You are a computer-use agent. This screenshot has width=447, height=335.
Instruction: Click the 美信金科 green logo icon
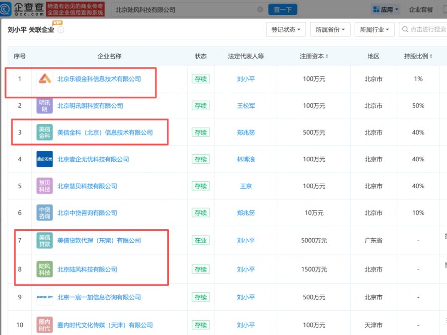45,133
